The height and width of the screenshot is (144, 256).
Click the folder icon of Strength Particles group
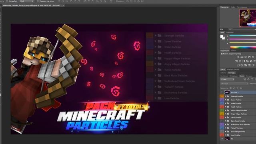(228, 96)
